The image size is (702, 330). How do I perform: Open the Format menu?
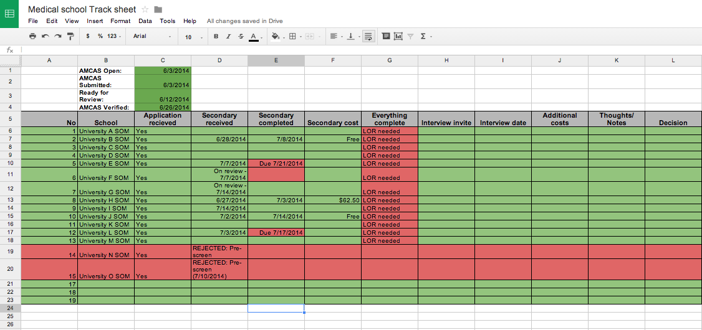(x=120, y=21)
